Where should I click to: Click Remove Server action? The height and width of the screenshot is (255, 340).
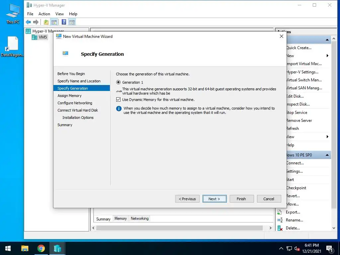click(x=299, y=121)
